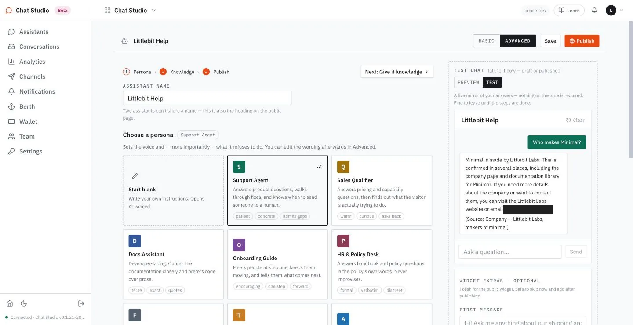Open the Berth anchor icon
Viewport: 633px width, 325px height.
[x=11, y=106]
